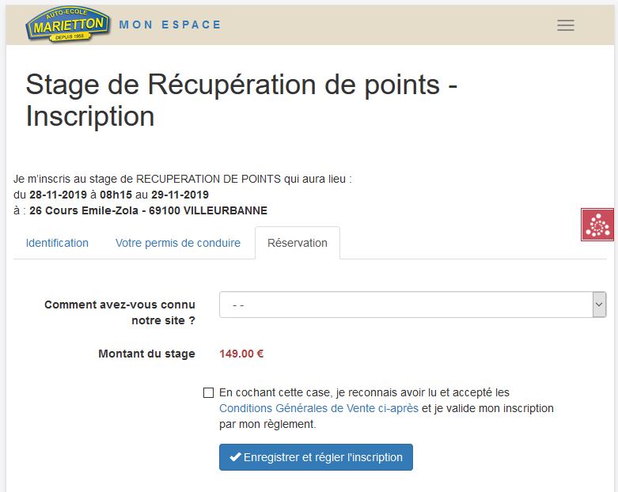The width and height of the screenshot is (618, 492).
Task: Click the checkmark icon on the Enregistrer button
Action: click(x=235, y=457)
